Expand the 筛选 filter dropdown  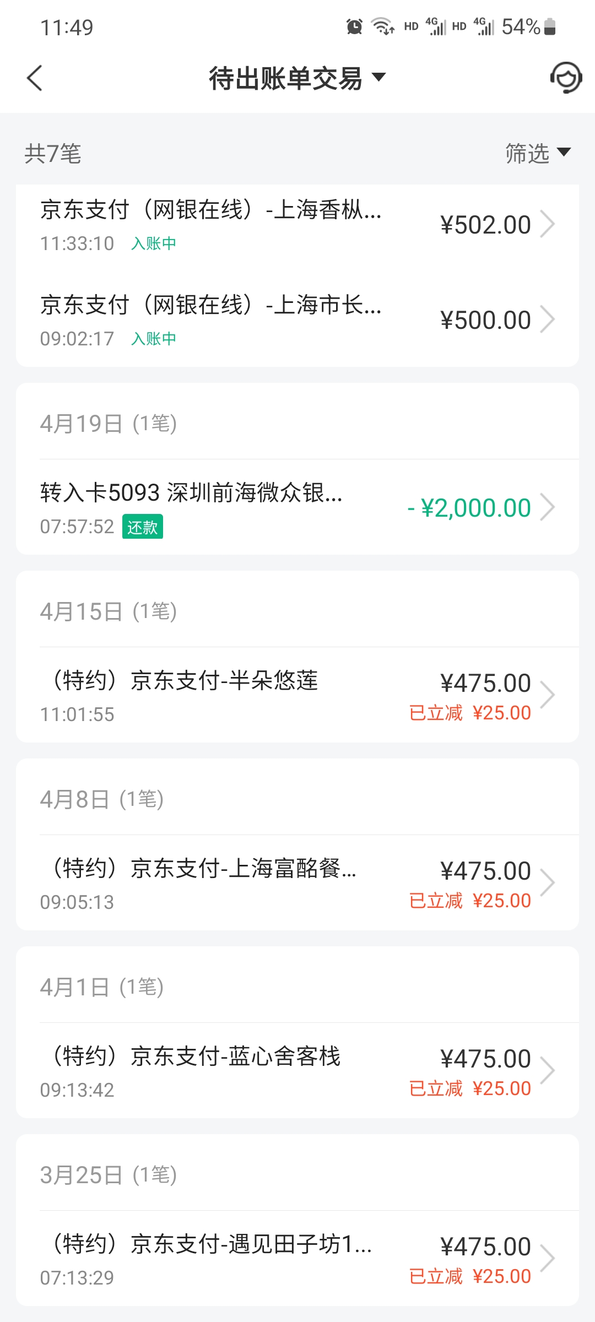[538, 153]
